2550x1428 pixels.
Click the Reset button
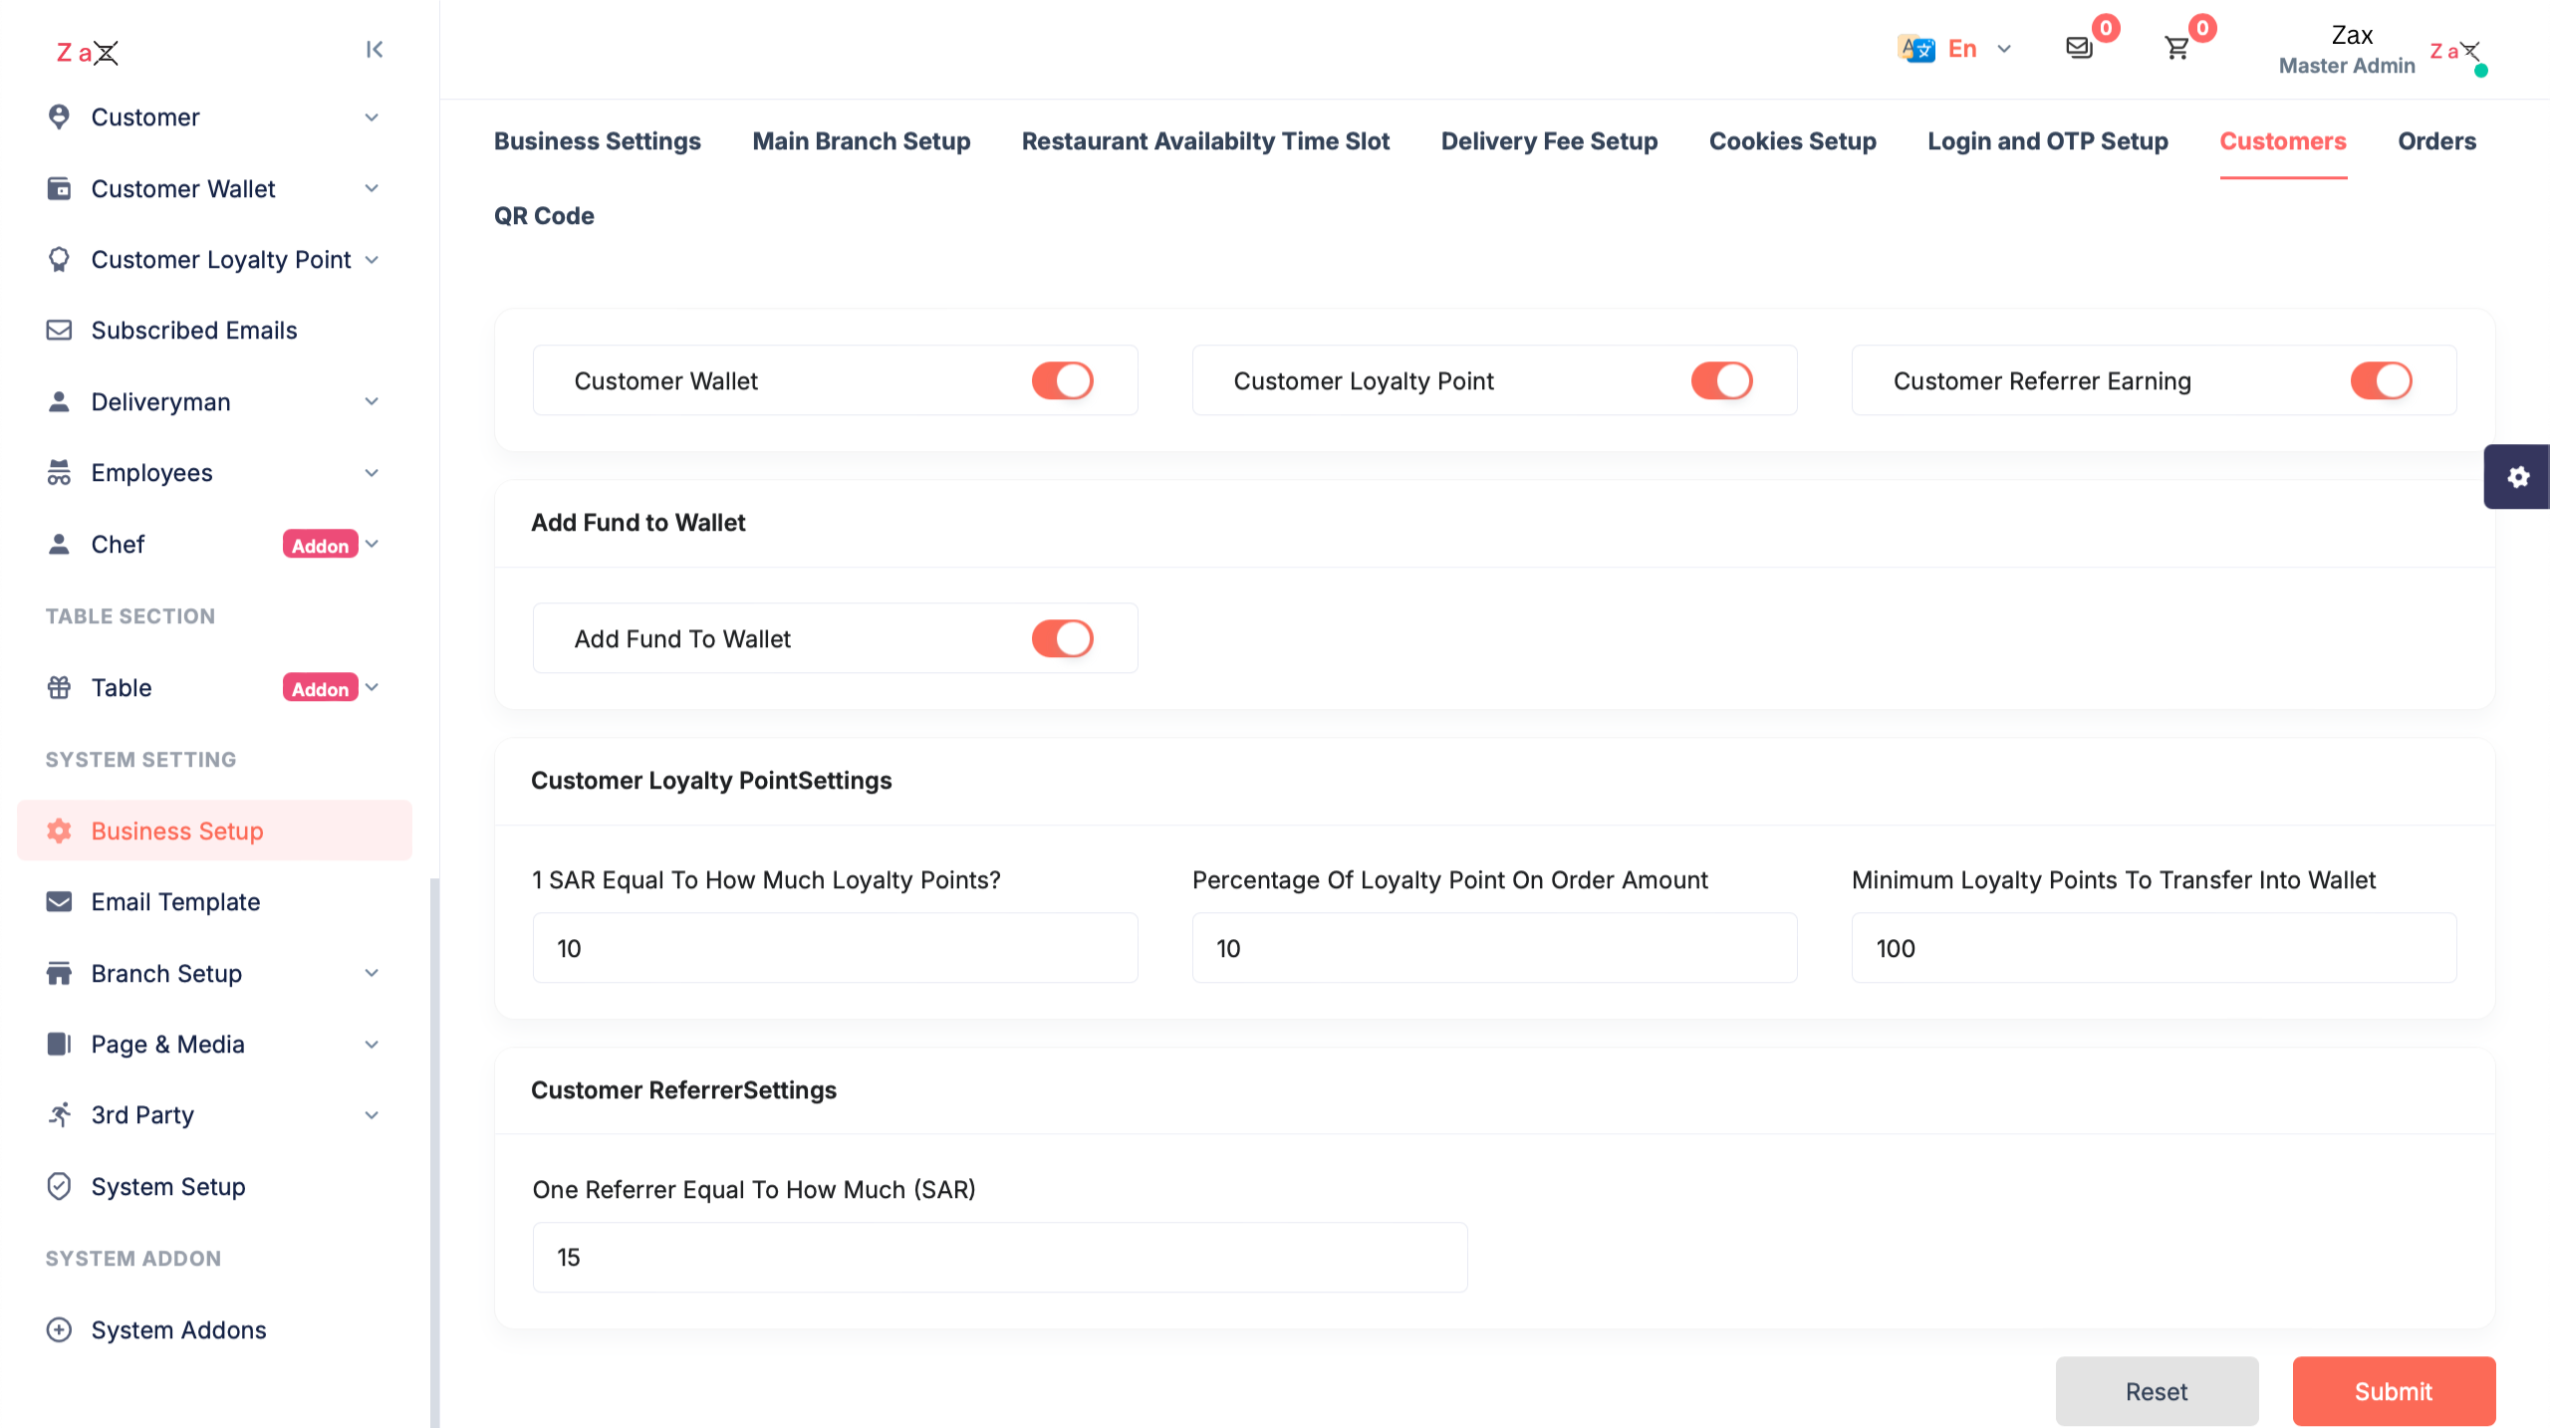[2157, 1391]
